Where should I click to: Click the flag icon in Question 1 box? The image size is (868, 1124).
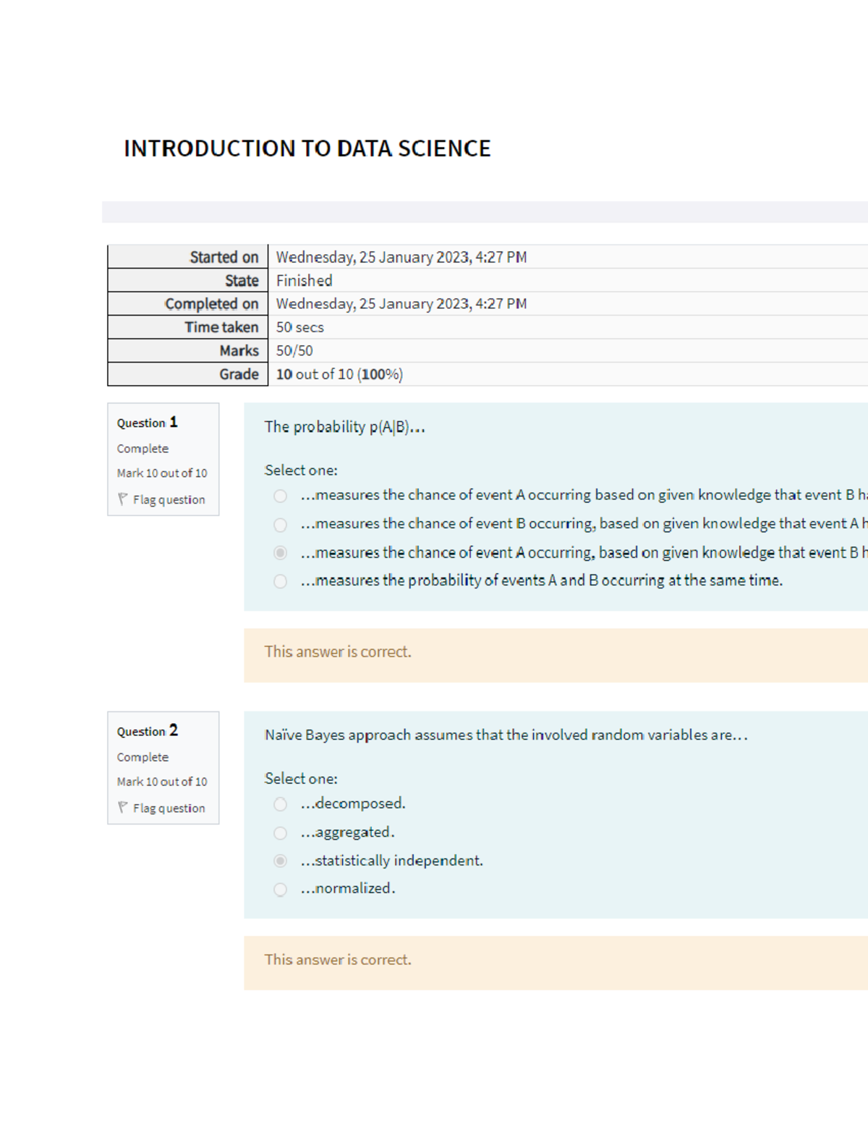122,499
